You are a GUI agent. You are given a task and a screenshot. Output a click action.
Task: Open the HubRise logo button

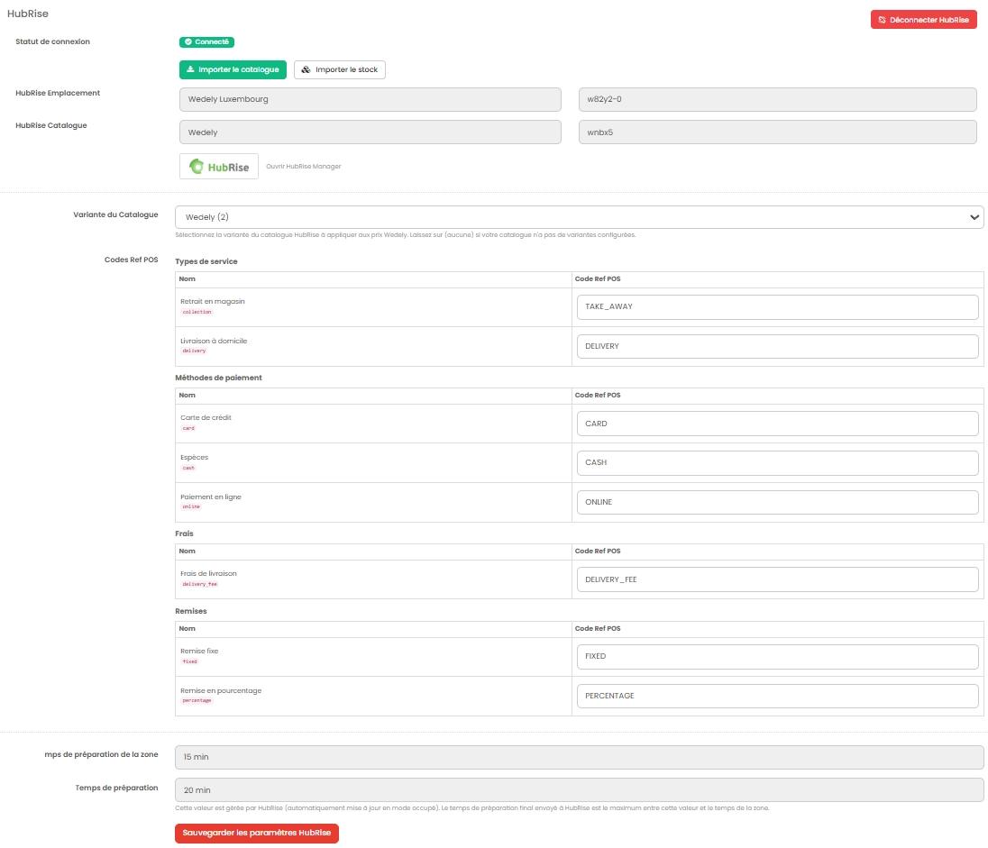coord(219,167)
